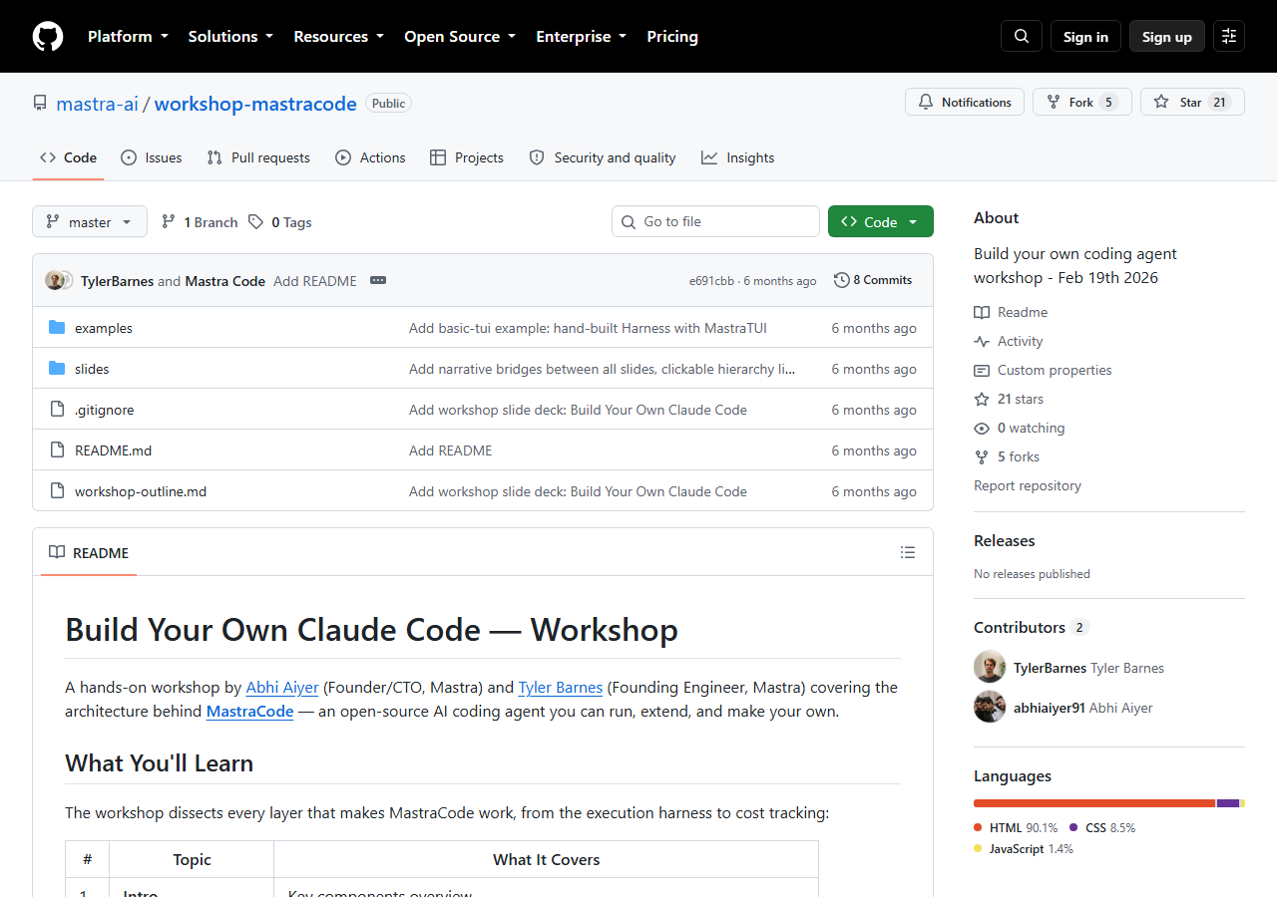This screenshot has height=897, width=1277.
Task: Select the README tab heading
Action: tap(89, 553)
